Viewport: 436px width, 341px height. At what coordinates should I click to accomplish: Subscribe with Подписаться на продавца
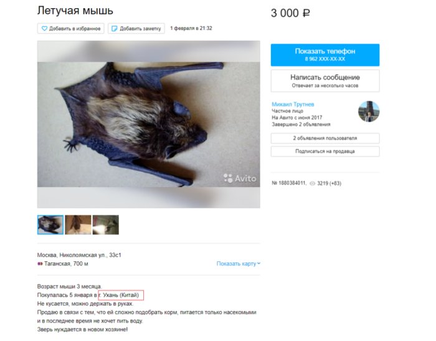point(325,151)
